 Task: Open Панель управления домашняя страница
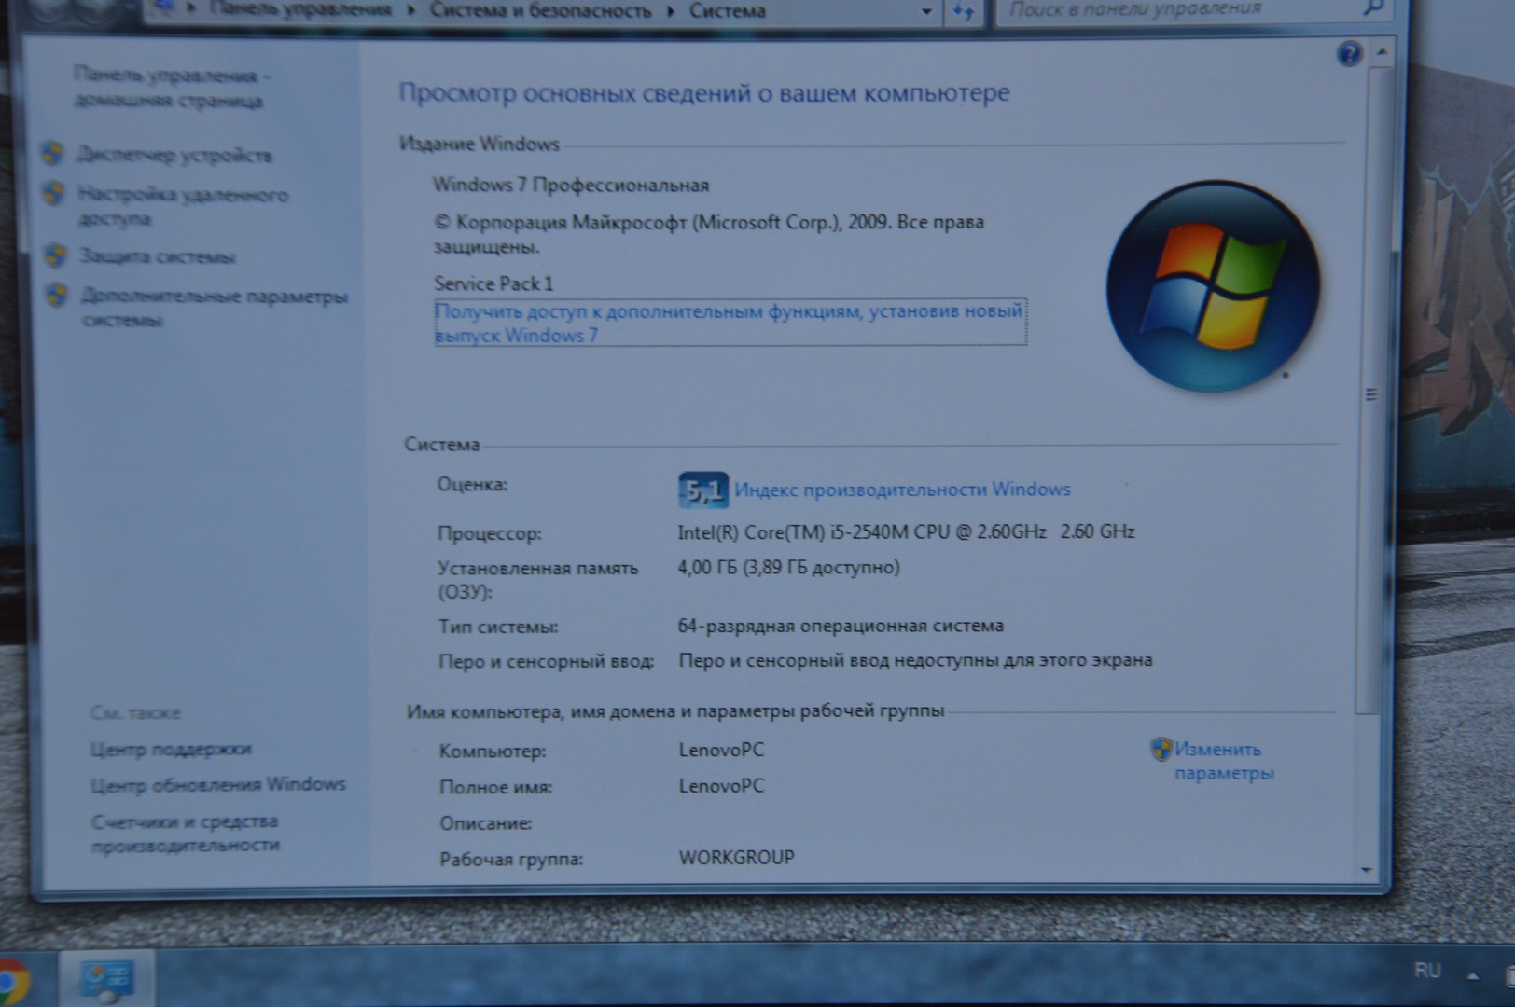(x=170, y=88)
